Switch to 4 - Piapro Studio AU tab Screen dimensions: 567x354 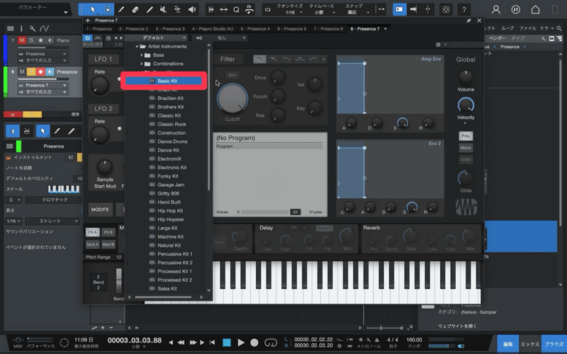[212, 29]
